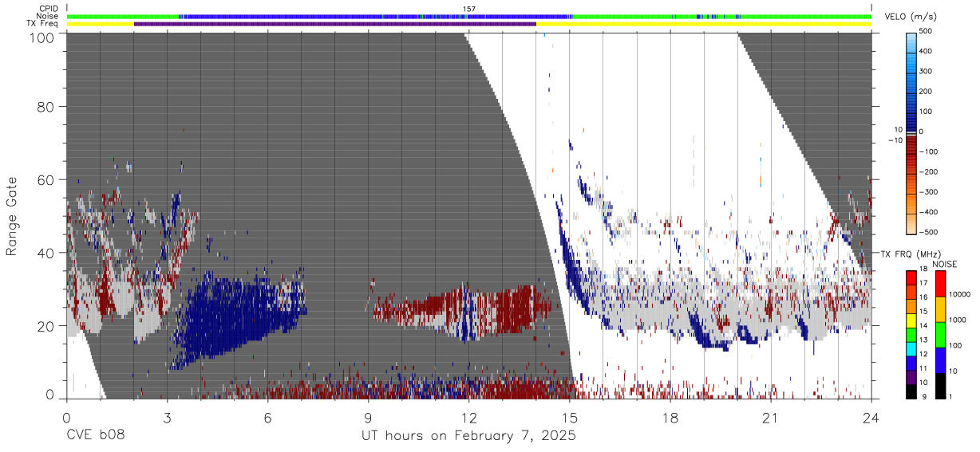Click the 80 tick on the Range Gate axis
Screen dimensions: 980x452
pyautogui.click(x=47, y=106)
